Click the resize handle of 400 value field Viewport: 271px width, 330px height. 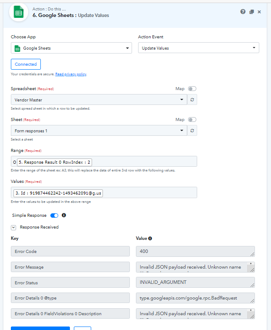pos(252,254)
